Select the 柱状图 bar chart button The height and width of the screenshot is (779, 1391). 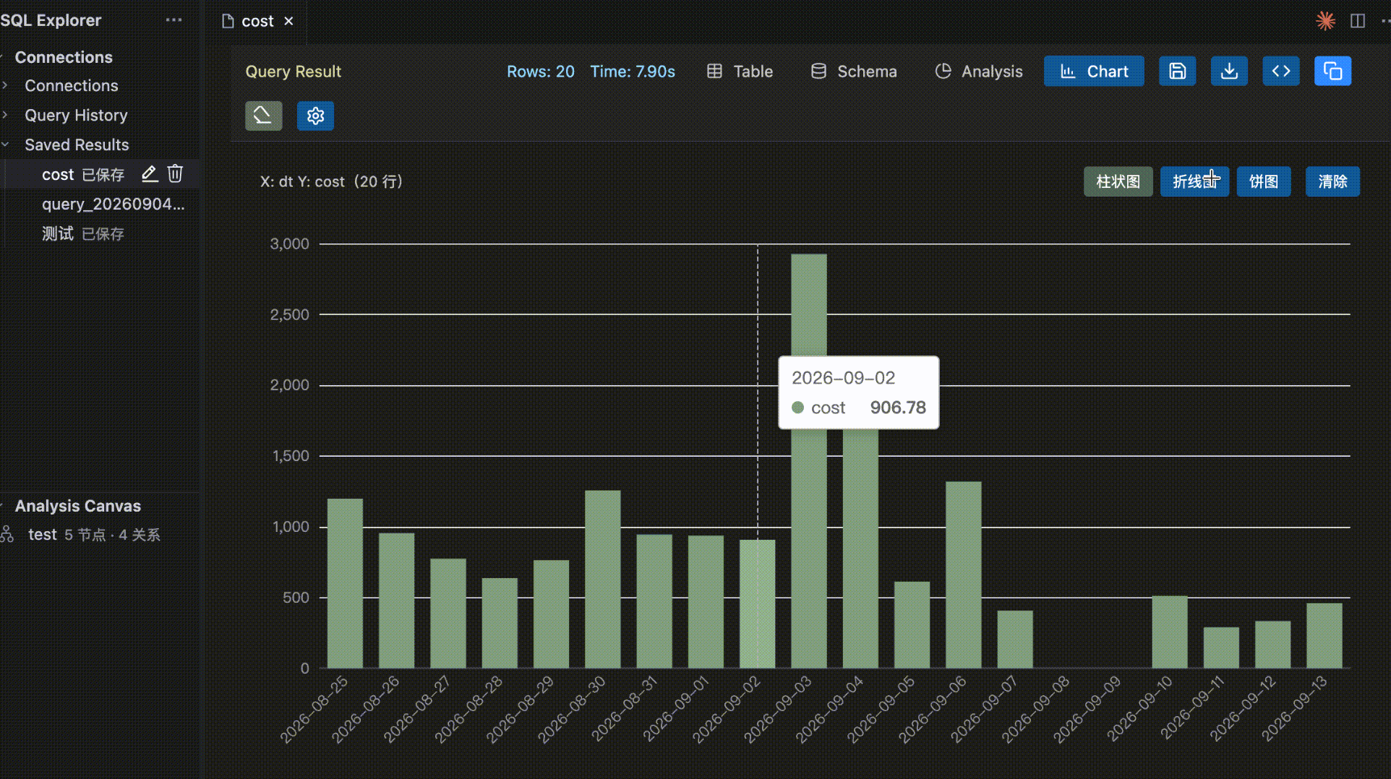(1118, 181)
